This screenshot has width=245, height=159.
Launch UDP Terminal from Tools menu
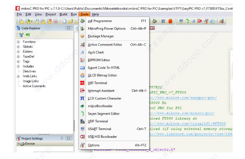[114, 121]
